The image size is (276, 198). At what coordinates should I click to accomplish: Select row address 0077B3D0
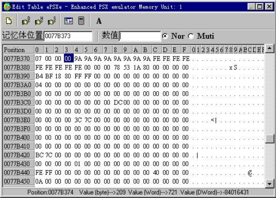[19, 111]
